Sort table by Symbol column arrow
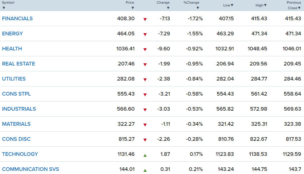Viewport: 304px width, 174px height. click(x=4, y=8)
